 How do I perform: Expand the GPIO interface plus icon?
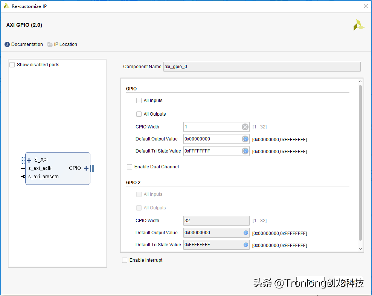click(86, 168)
